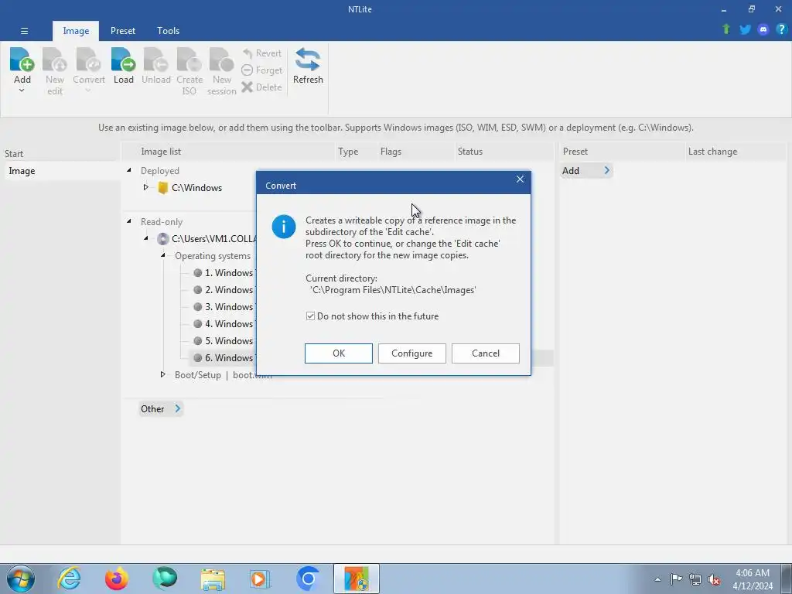Click the Delete toolbar item
The width and height of the screenshot is (792, 594).
261,87
